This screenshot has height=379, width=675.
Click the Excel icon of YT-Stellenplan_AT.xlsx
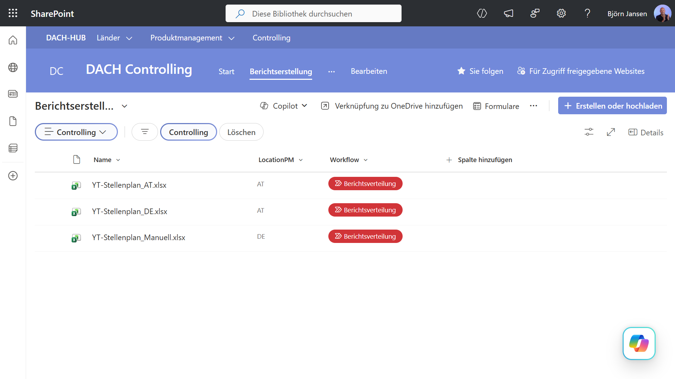click(x=76, y=185)
